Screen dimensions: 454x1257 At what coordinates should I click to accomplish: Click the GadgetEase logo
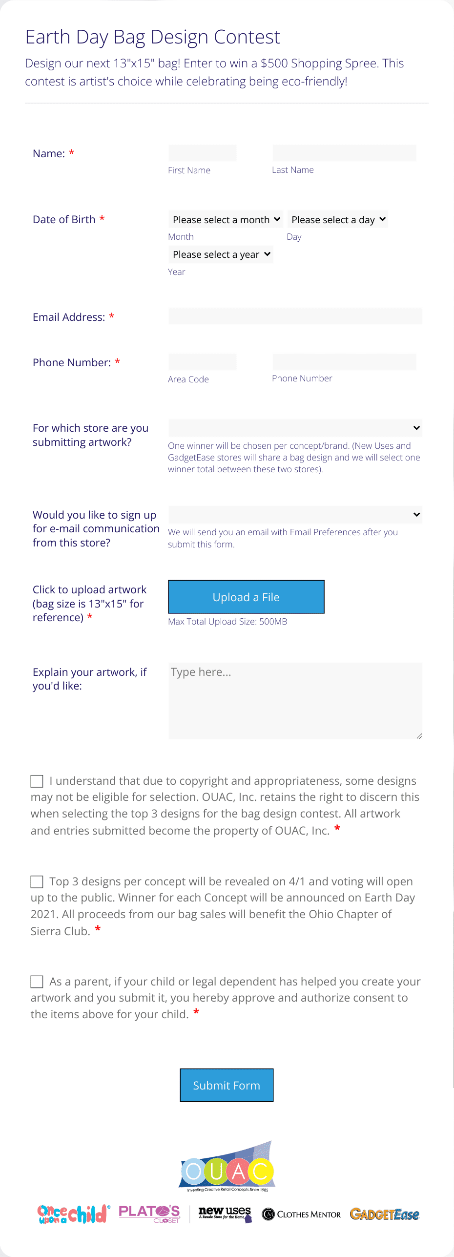[x=385, y=1214]
